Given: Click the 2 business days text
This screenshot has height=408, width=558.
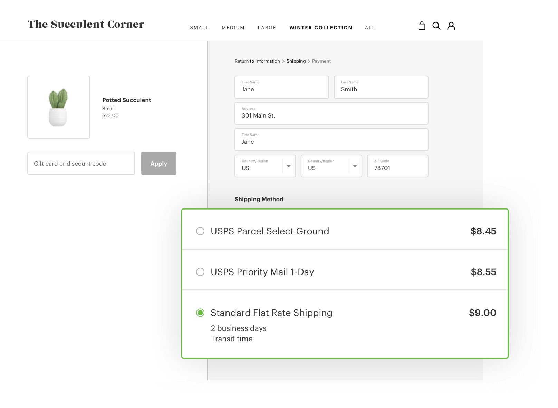Looking at the screenshot, I should tap(239, 328).
